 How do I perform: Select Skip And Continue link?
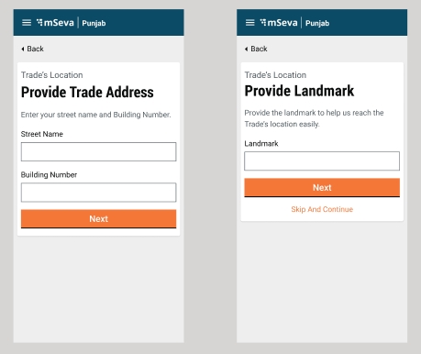(322, 209)
